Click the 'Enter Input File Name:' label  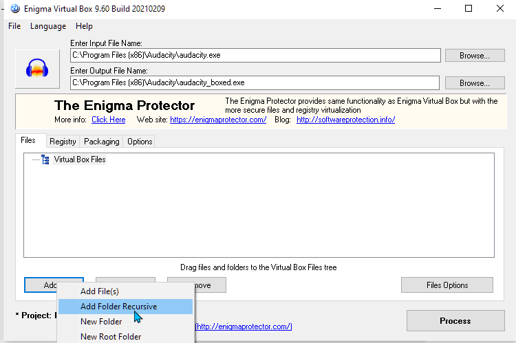pyautogui.click(x=106, y=43)
